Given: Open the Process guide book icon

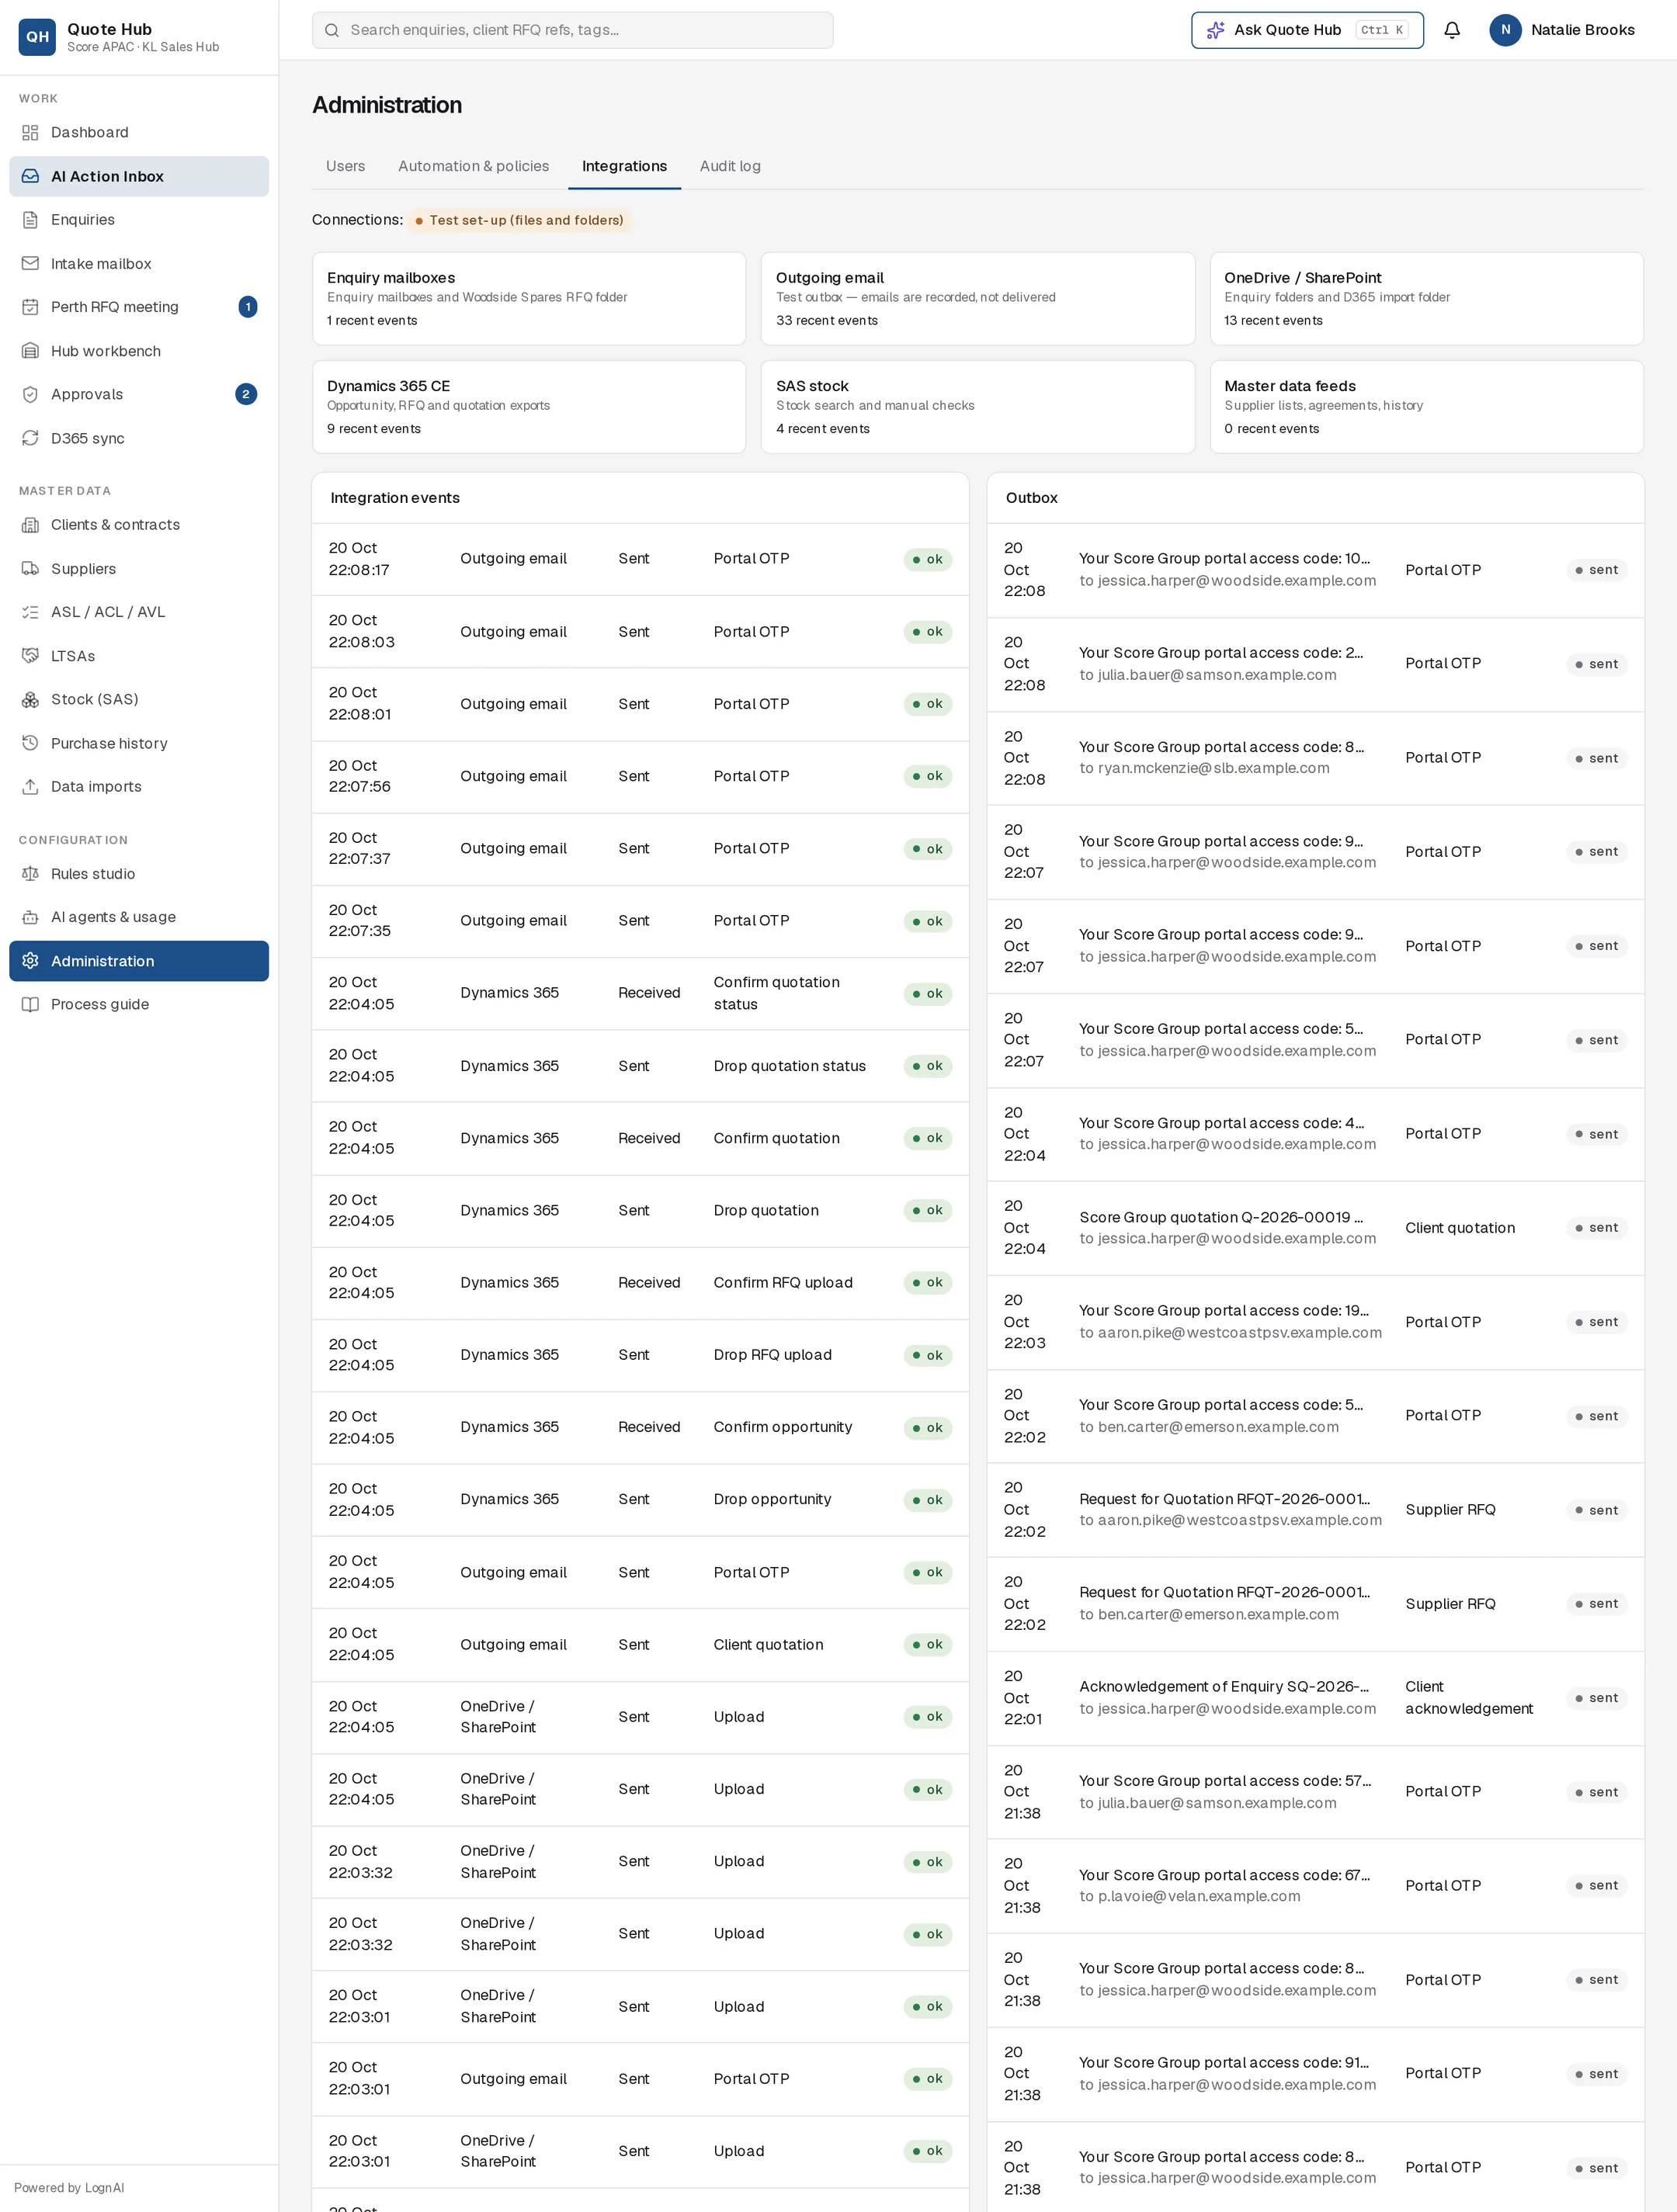Looking at the screenshot, I should click(30, 1004).
